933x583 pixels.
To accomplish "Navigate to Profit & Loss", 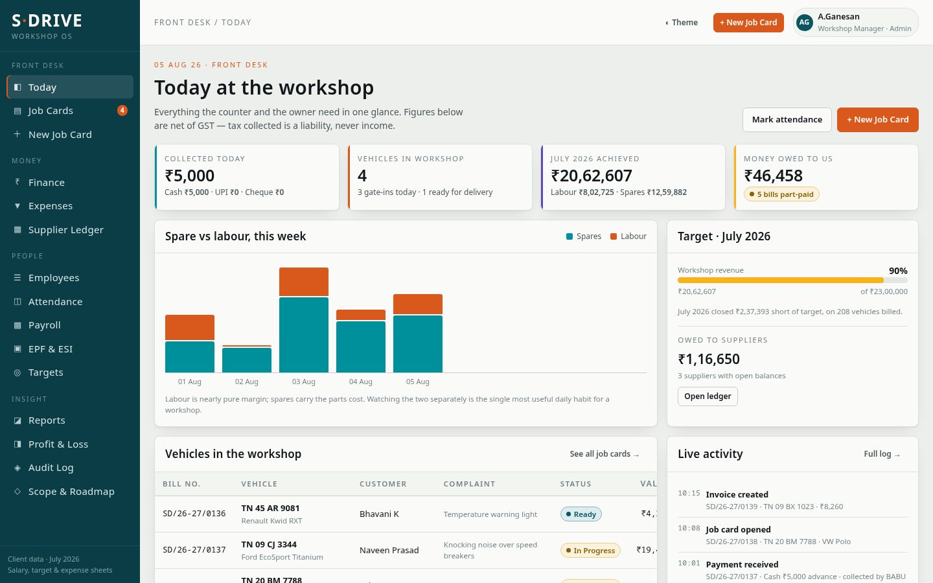I will [x=70, y=444].
